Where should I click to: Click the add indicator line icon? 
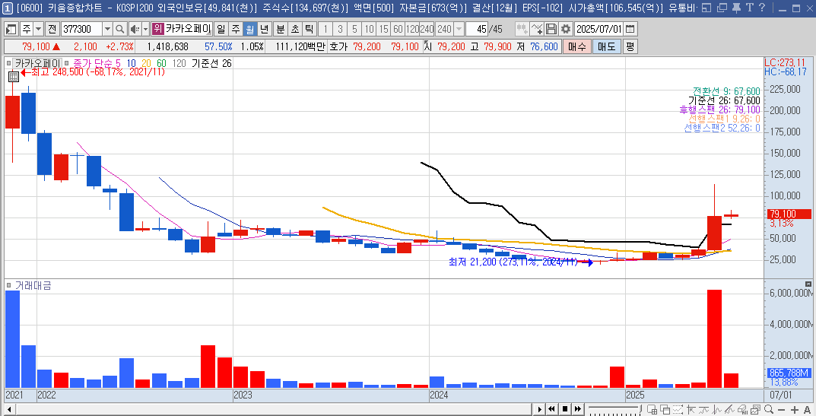click(x=537, y=29)
